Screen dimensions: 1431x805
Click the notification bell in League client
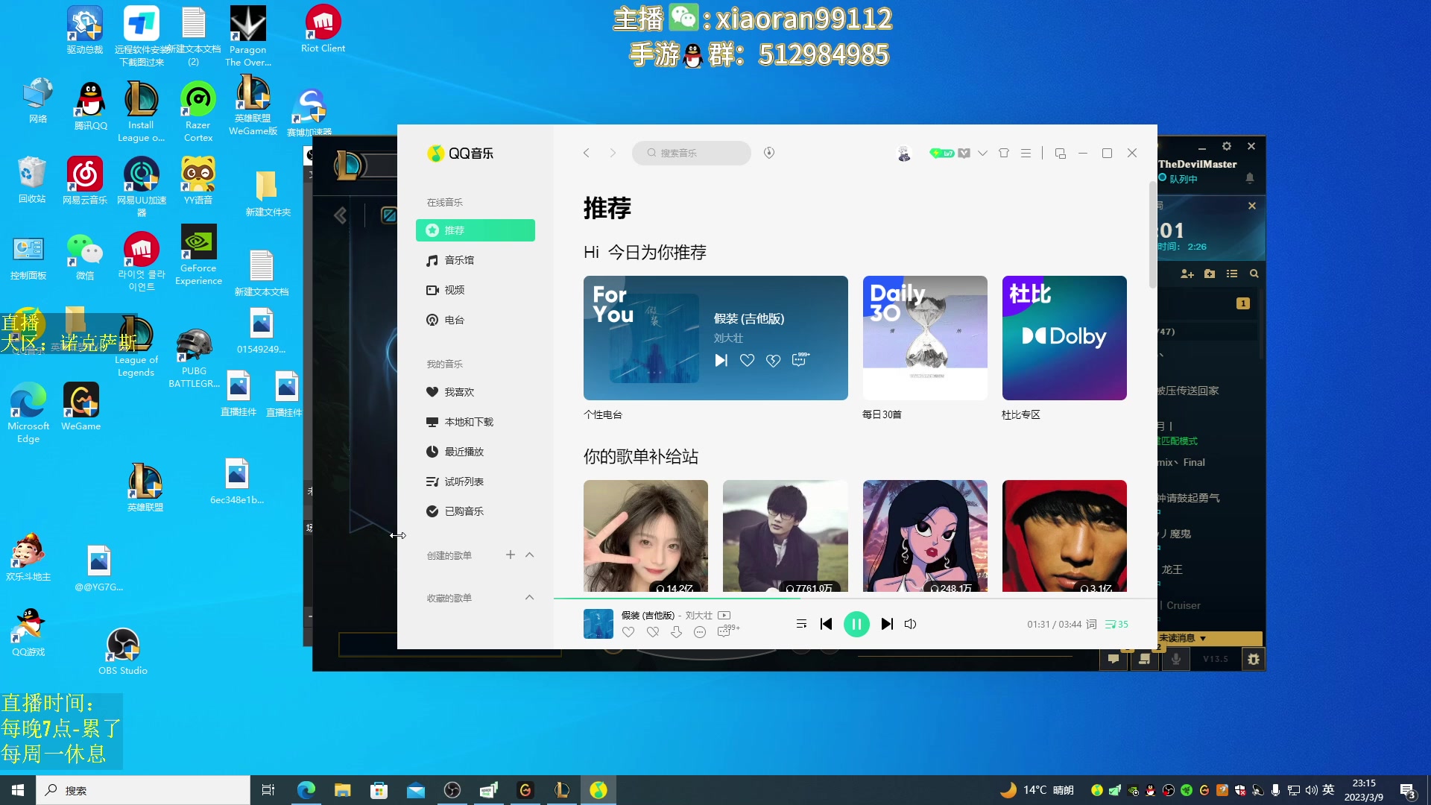[1250, 178]
